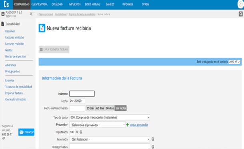244x149 pixels.
Task: Open the Tipo de gasto dropdown
Action: pyautogui.click(x=110, y=117)
